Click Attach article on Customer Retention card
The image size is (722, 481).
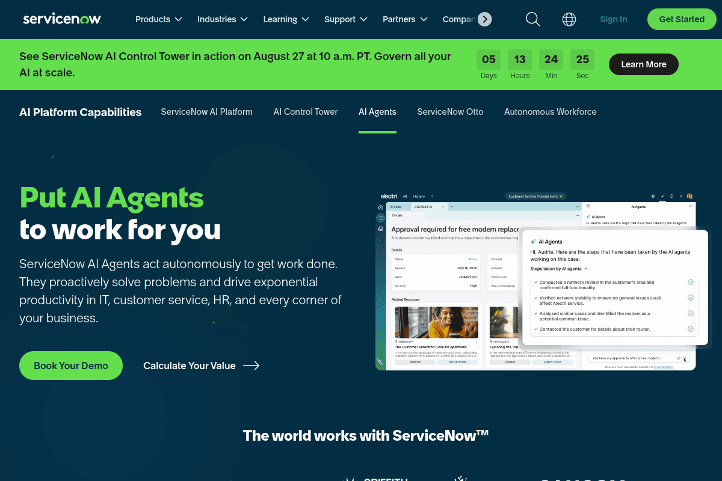(458, 362)
